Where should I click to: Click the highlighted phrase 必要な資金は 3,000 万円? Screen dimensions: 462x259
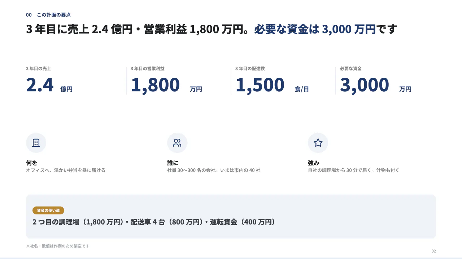click(x=315, y=29)
